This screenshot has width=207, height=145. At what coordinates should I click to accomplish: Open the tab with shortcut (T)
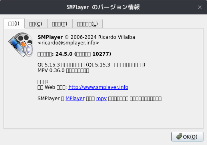pos(60,24)
